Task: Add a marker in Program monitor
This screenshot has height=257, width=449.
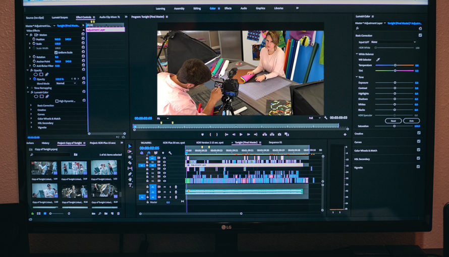Action: pos(202,135)
